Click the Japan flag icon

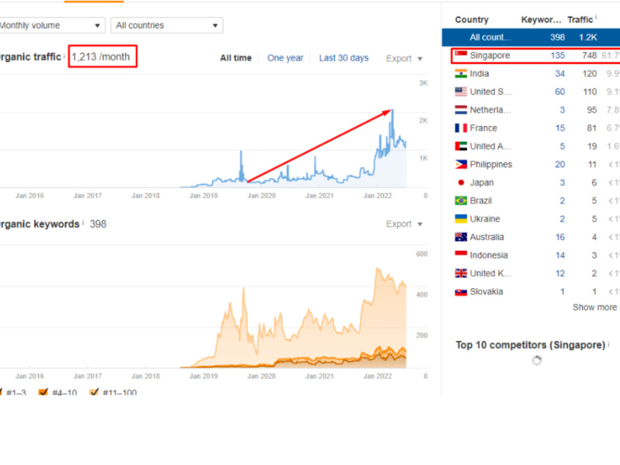(461, 183)
